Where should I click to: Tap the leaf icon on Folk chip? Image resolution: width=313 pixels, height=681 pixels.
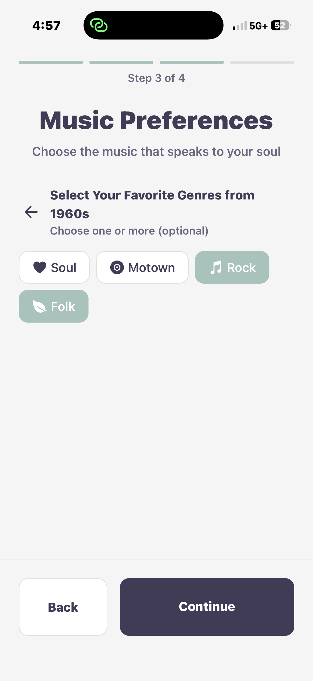39,306
